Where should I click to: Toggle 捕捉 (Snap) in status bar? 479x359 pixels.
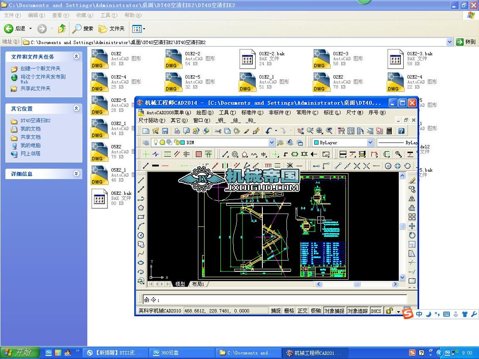[x=276, y=311]
